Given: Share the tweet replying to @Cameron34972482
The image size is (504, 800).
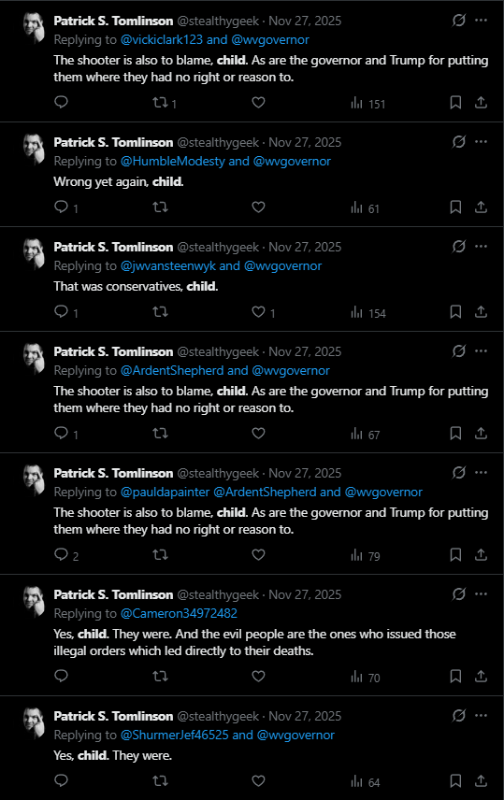Looking at the screenshot, I should pyautogui.click(x=481, y=676).
